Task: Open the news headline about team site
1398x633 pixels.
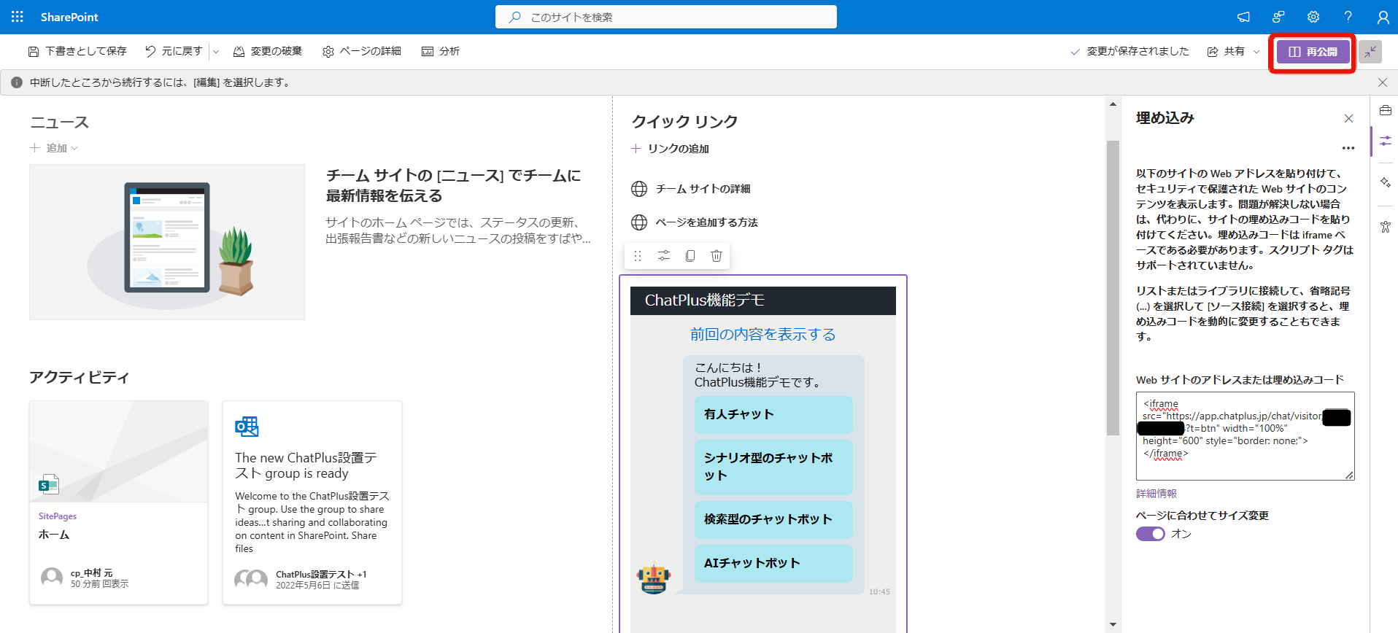Action: coord(454,185)
